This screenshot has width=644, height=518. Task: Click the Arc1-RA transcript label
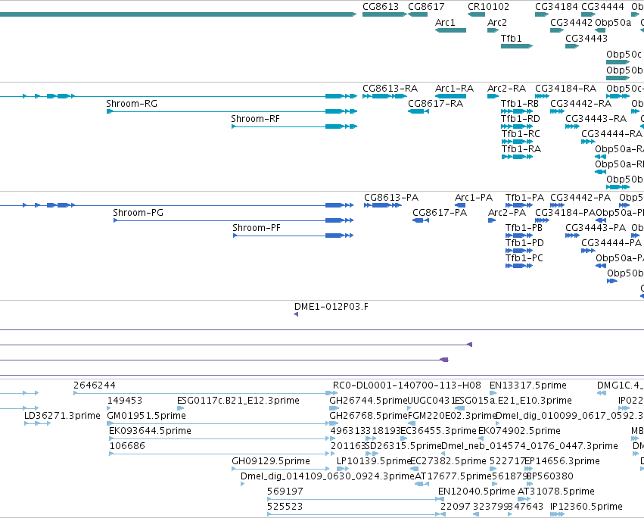pyautogui.click(x=454, y=89)
